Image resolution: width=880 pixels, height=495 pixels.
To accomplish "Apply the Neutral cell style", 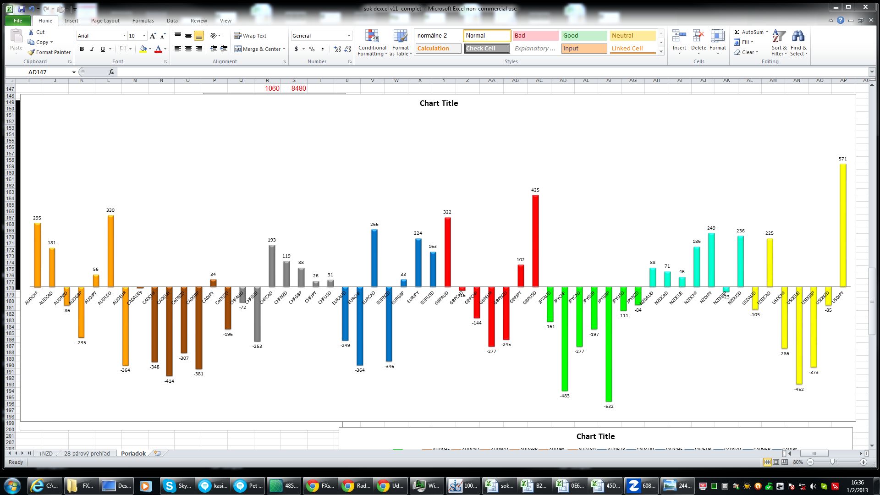I will [x=632, y=35].
